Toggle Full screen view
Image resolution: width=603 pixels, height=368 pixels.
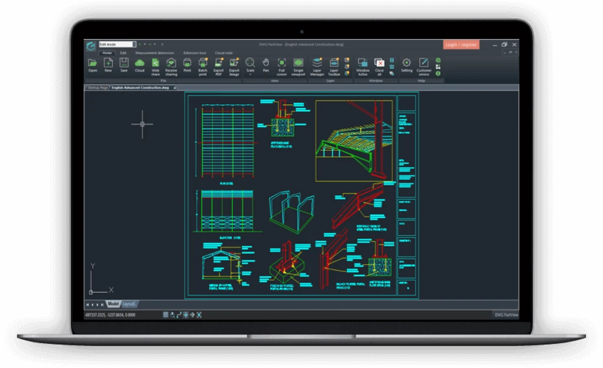[281, 67]
